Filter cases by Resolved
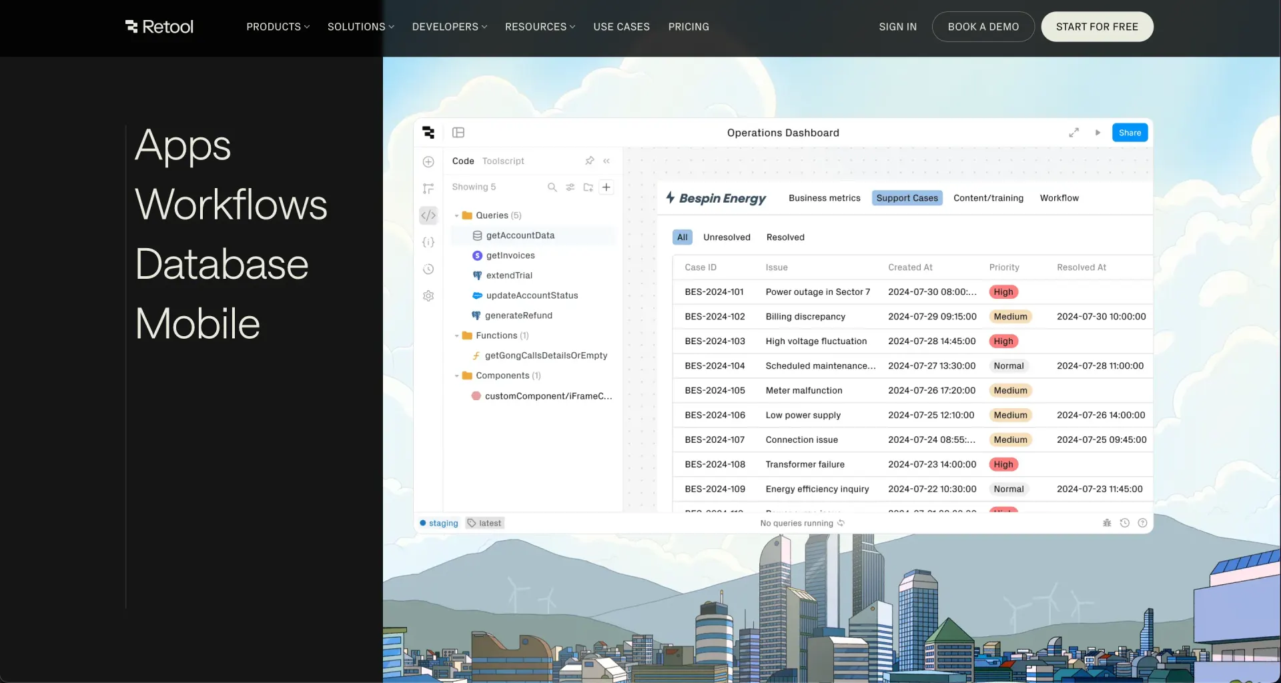The height and width of the screenshot is (683, 1281). tap(785, 237)
